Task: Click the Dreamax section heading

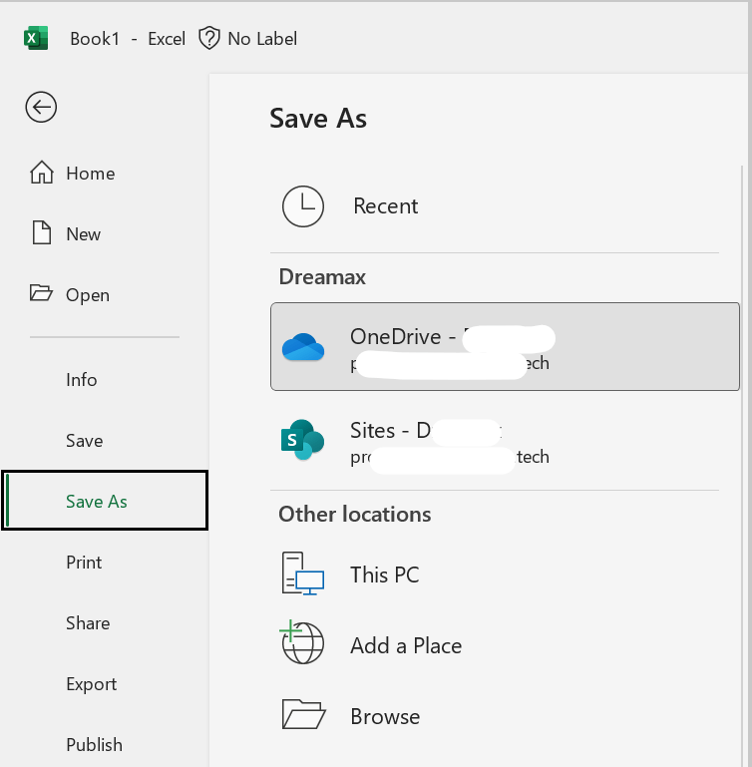Action: coord(322,277)
